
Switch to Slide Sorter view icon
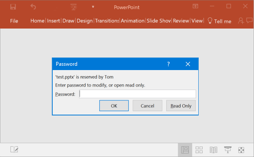(x=199, y=150)
